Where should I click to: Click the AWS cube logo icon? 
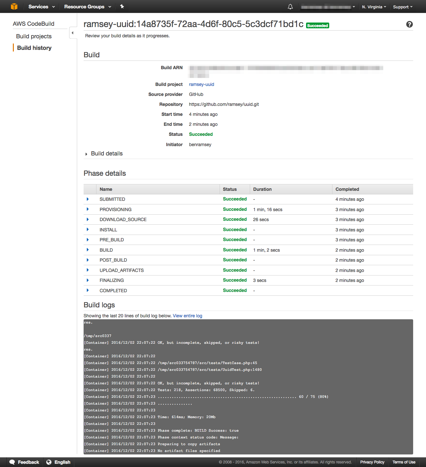[x=14, y=6]
